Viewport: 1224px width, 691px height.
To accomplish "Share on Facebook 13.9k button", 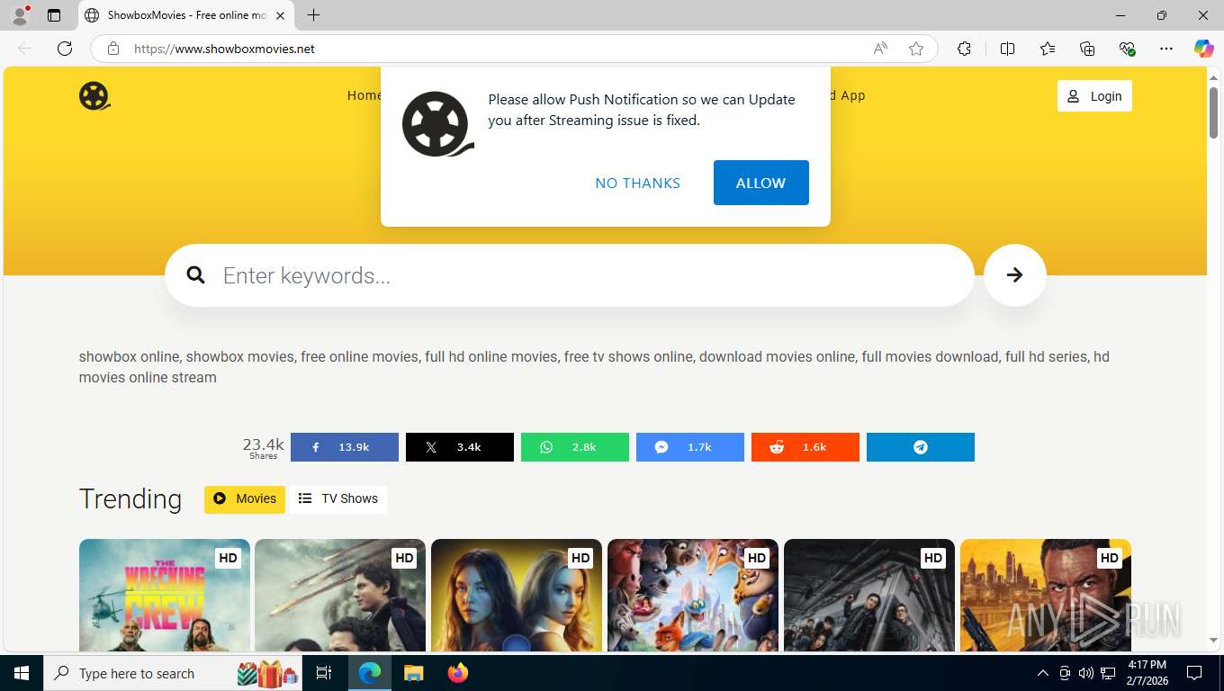I will click(x=344, y=447).
